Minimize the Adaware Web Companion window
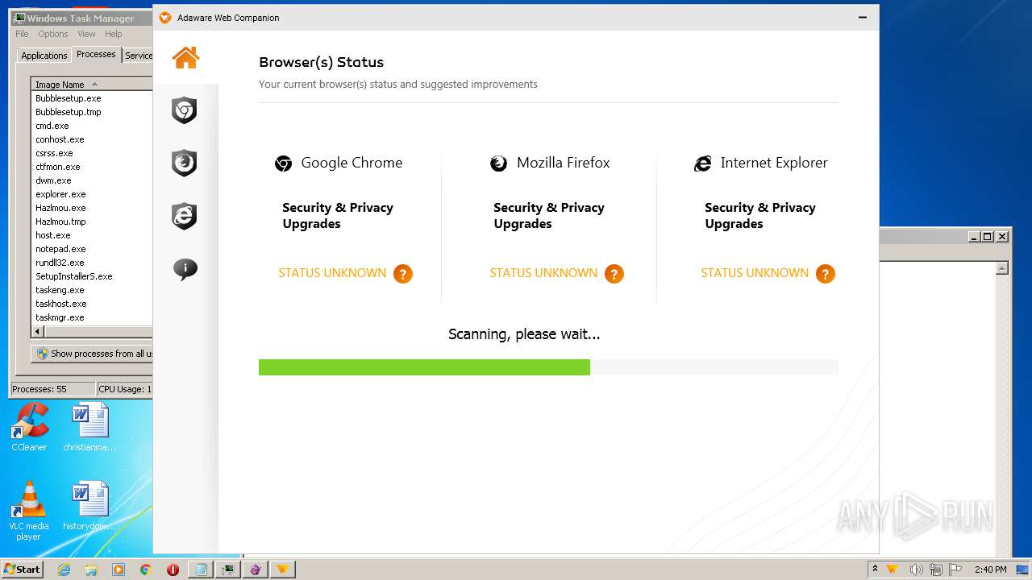Screen dimensions: 1032x580 [863, 18]
